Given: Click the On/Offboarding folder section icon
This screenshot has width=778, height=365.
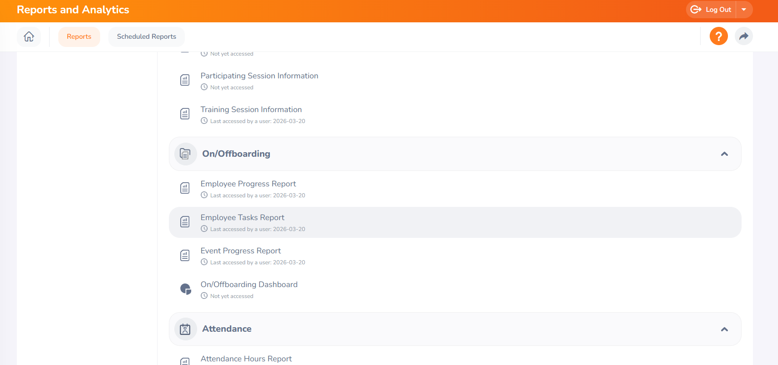Looking at the screenshot, I should pos(185,154).
